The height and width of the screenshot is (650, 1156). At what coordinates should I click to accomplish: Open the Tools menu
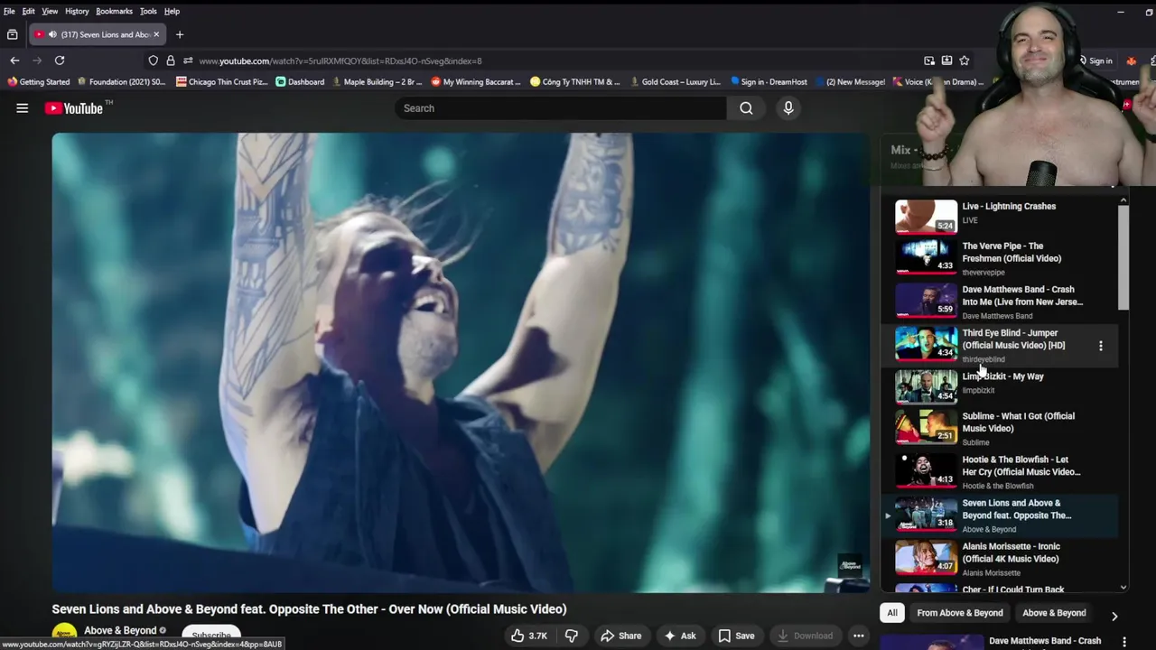coord(148,11)
